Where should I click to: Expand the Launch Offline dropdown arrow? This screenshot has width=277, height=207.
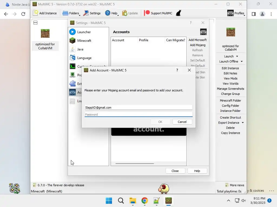(242, 61)
